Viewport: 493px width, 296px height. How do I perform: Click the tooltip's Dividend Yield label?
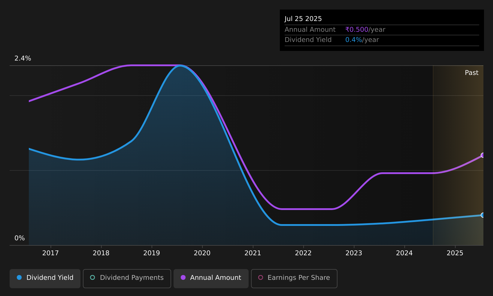click(308, 40)
